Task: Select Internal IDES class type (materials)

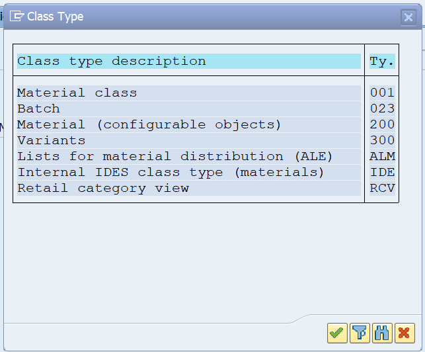Action: [189, 172]
